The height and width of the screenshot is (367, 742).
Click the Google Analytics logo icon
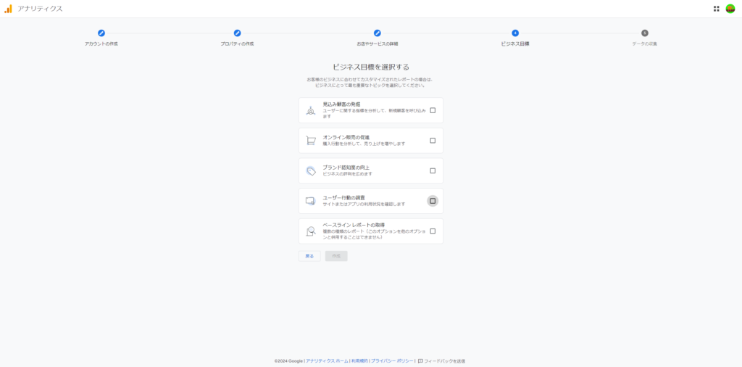click(8, 9)
